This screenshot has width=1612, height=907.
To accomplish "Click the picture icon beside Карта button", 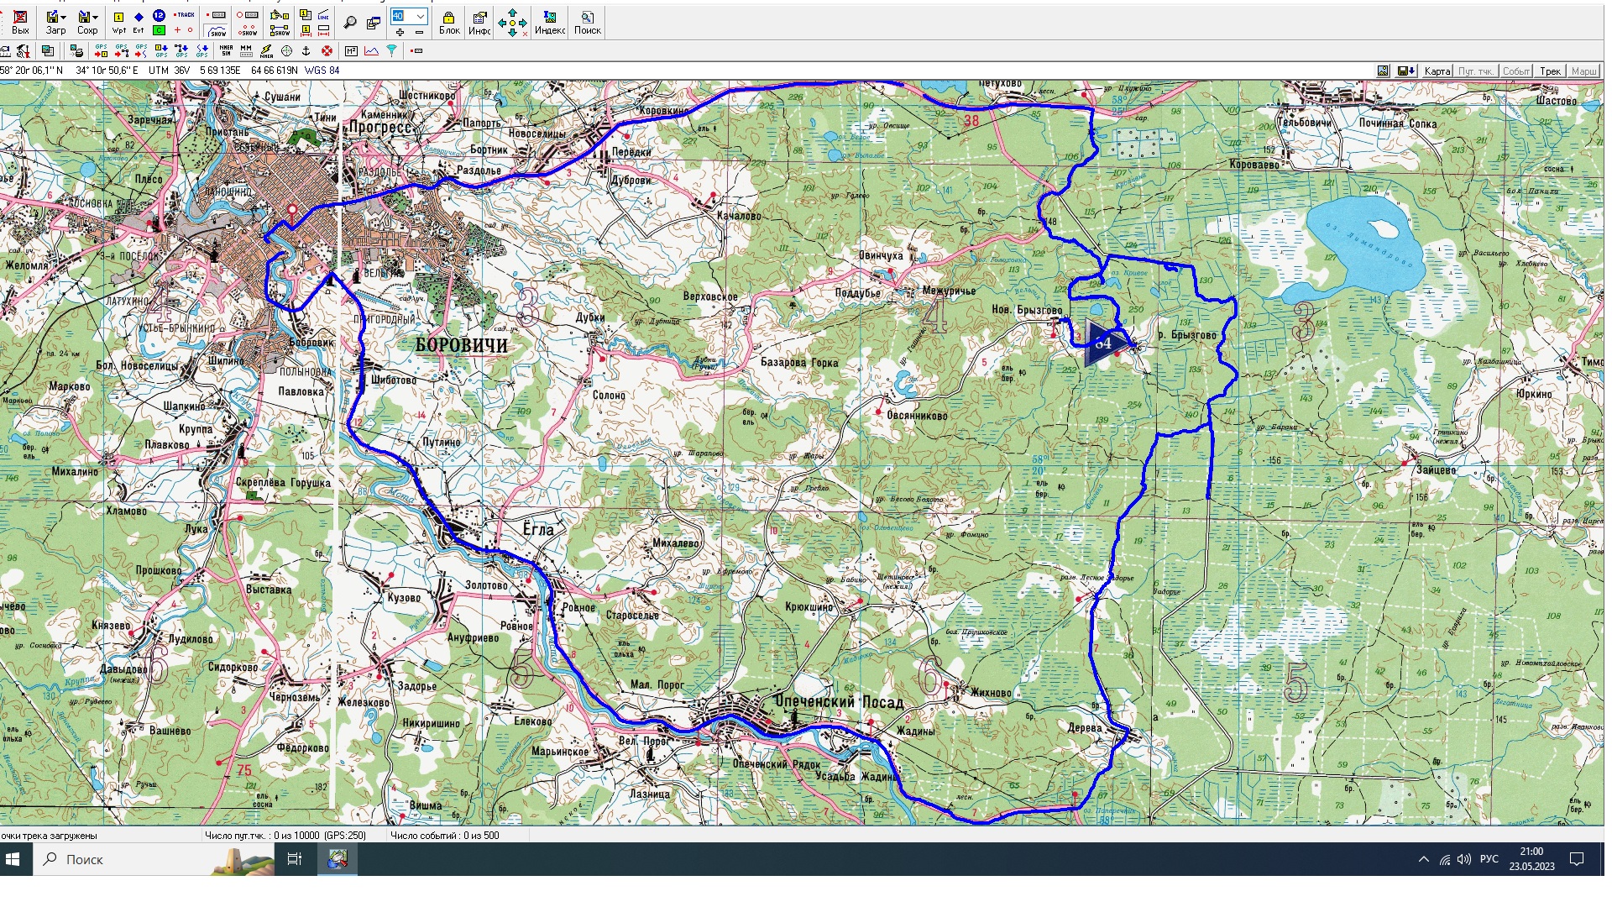I will coord(1383,71).
